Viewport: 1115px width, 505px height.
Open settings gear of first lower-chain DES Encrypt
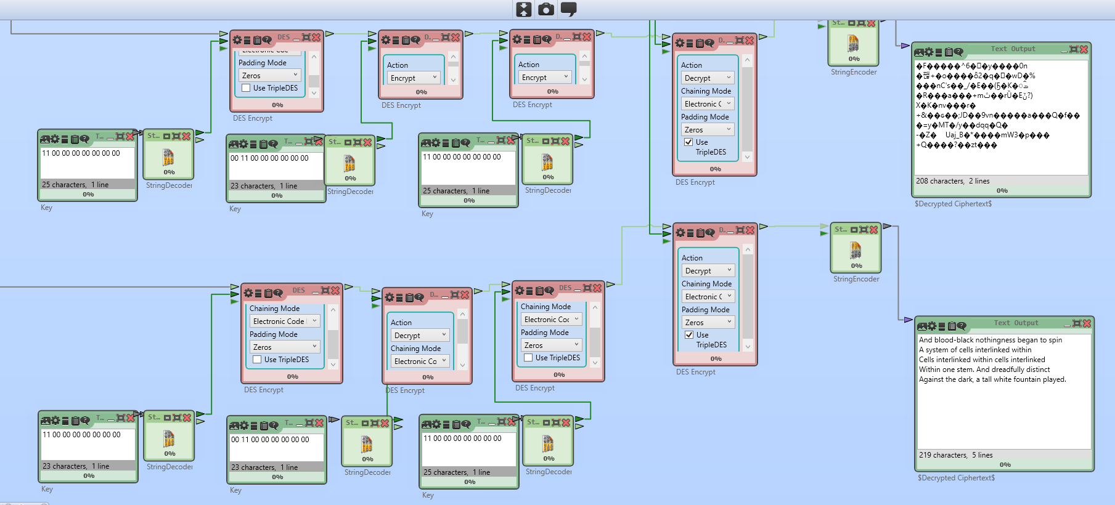pos(248,293)
